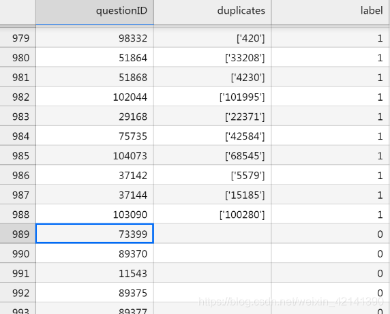390x314 pixels.
Task: Select duplicates cell ['420']
Action: click(213, 37)
